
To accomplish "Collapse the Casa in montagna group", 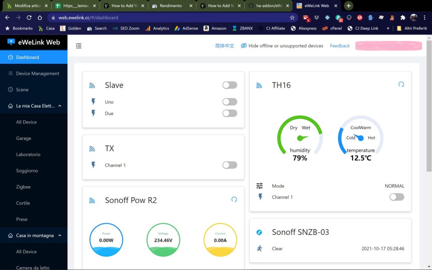I will [34, 235].
